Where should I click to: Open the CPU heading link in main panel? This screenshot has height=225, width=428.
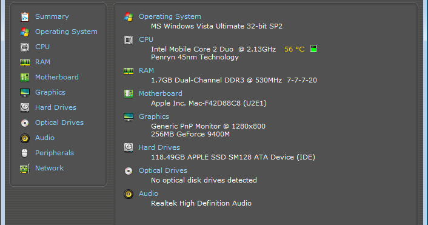tap(146, 39)
